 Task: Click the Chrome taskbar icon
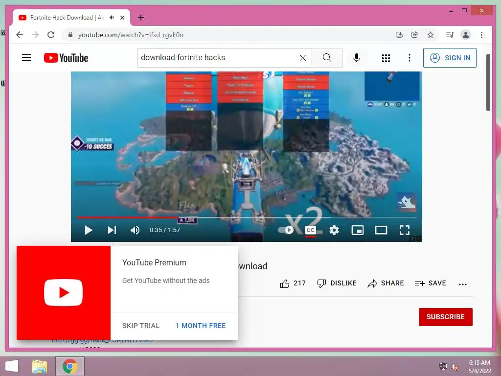tap(70, 366)
